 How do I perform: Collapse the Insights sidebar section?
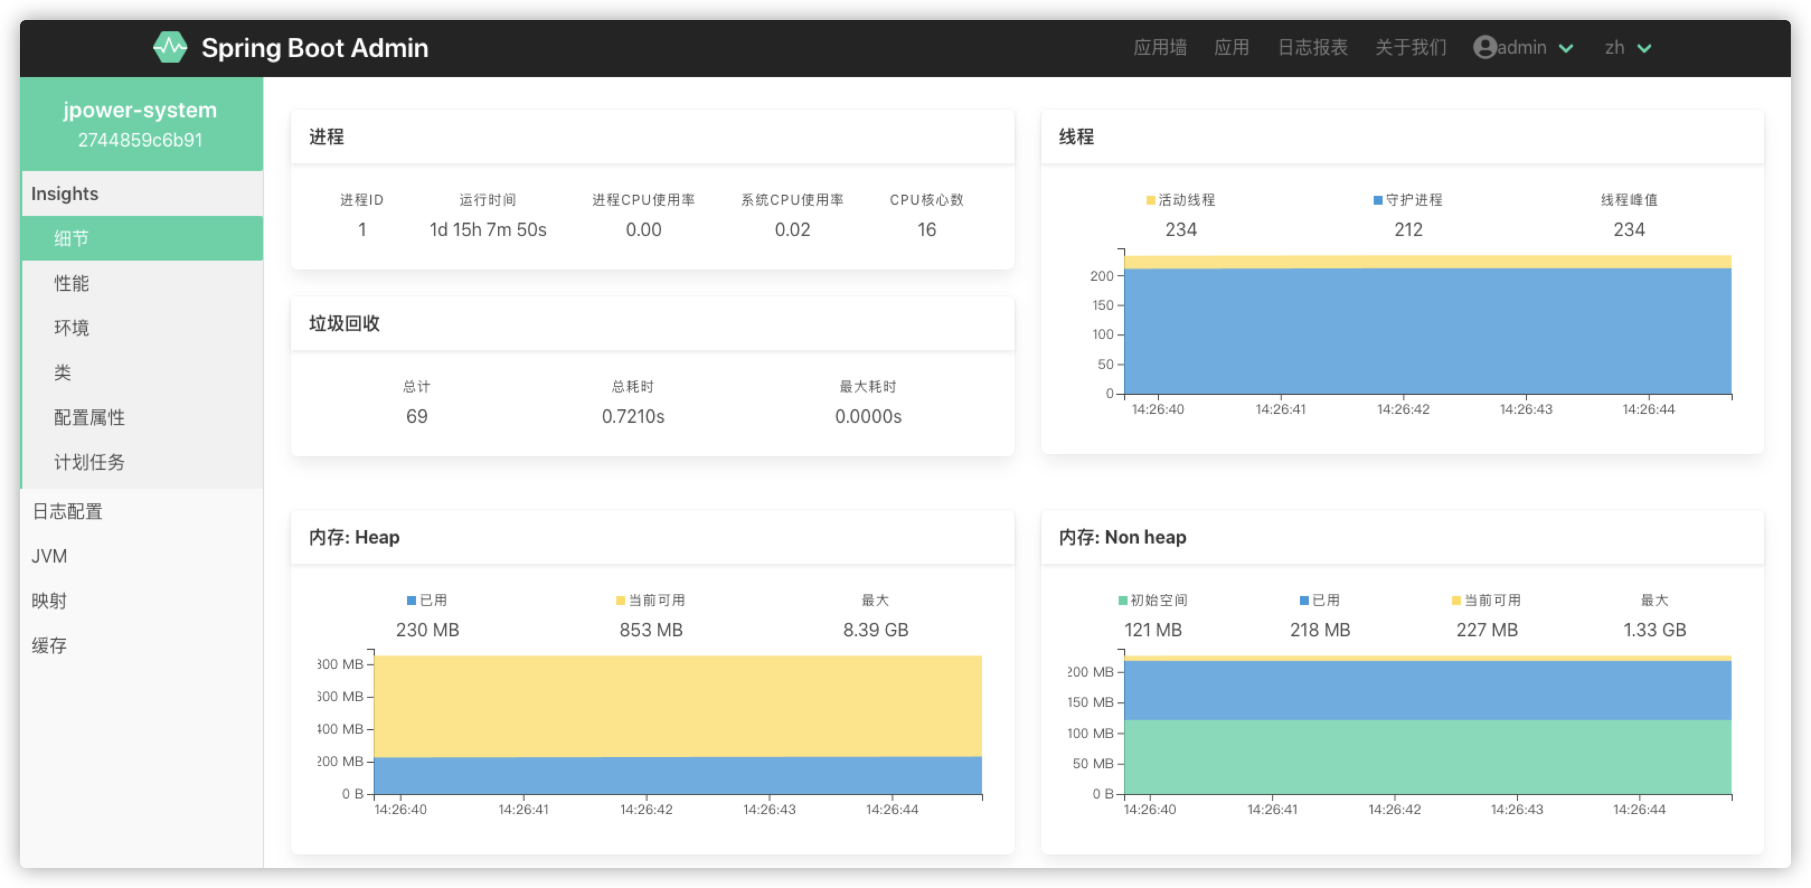[x=142, y=193]
